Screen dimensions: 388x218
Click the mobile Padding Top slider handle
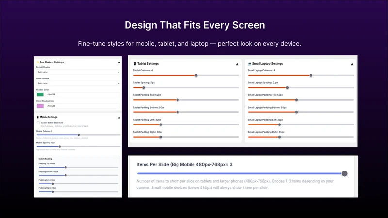[66, 167]
